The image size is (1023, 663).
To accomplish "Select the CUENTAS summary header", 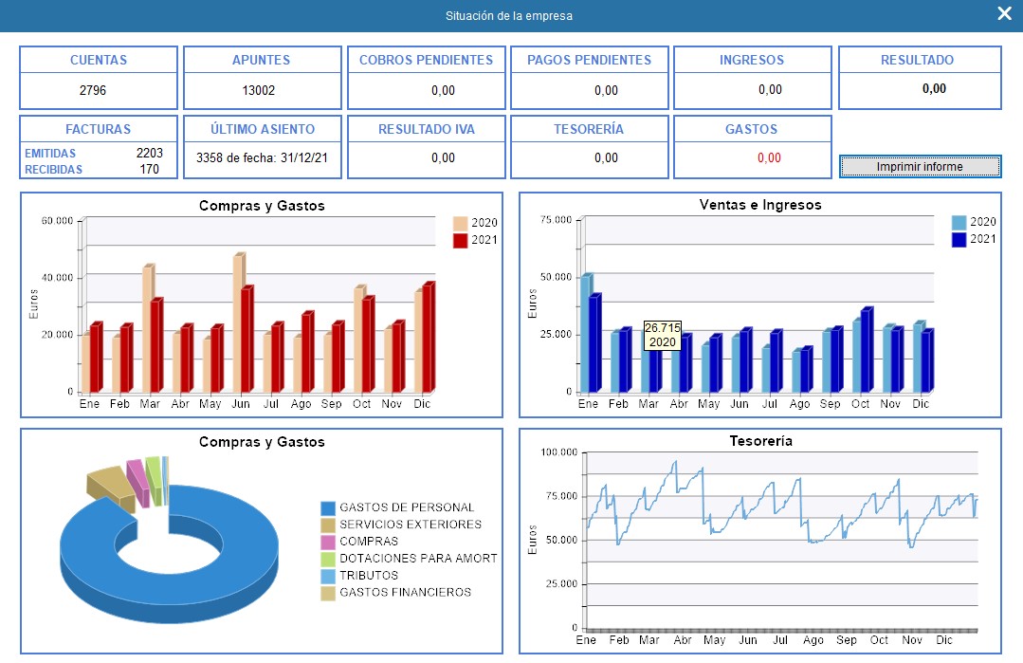I will (99, 60).
